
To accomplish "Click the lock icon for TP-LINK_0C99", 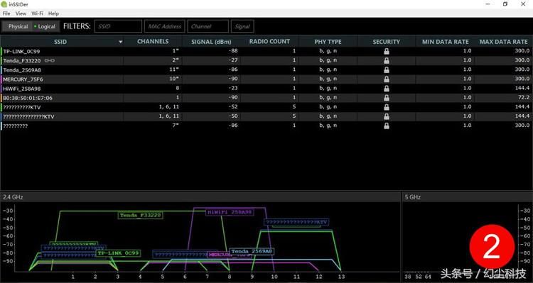I will point(387,51).
